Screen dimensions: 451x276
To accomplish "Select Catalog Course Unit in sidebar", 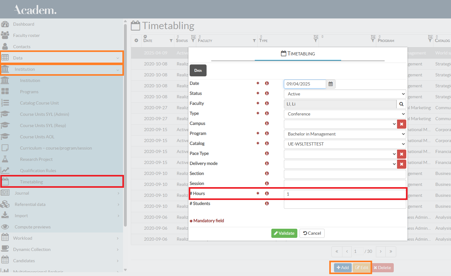I will point(39,103).
